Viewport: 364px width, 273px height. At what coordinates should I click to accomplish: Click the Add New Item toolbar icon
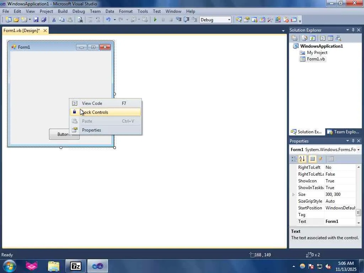tap(24, 20)
